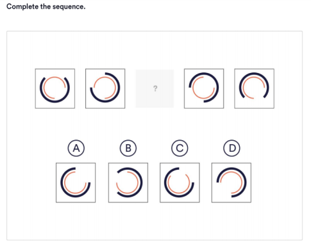Select answer option A circle label

[76, 148]
